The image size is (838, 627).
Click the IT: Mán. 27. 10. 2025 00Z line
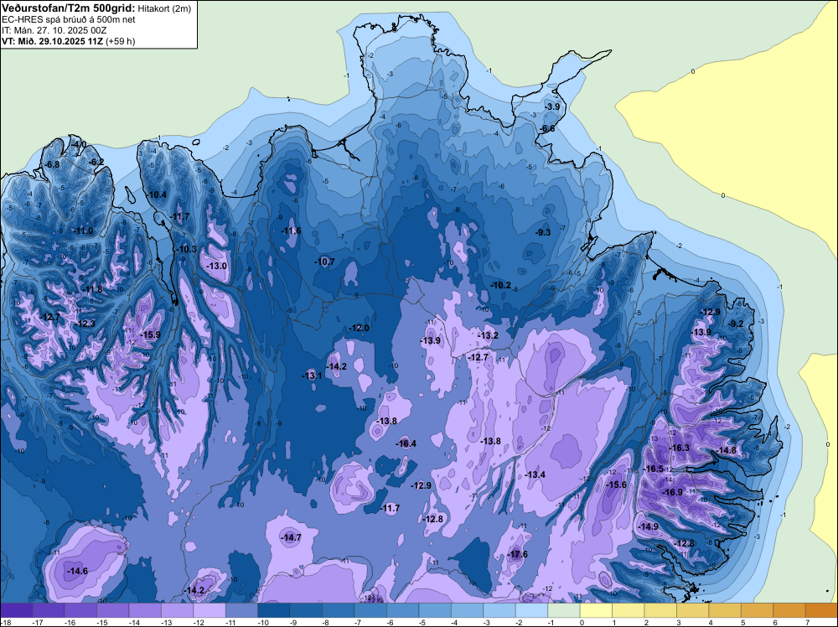pyautogui.click(x=54, y=30)
